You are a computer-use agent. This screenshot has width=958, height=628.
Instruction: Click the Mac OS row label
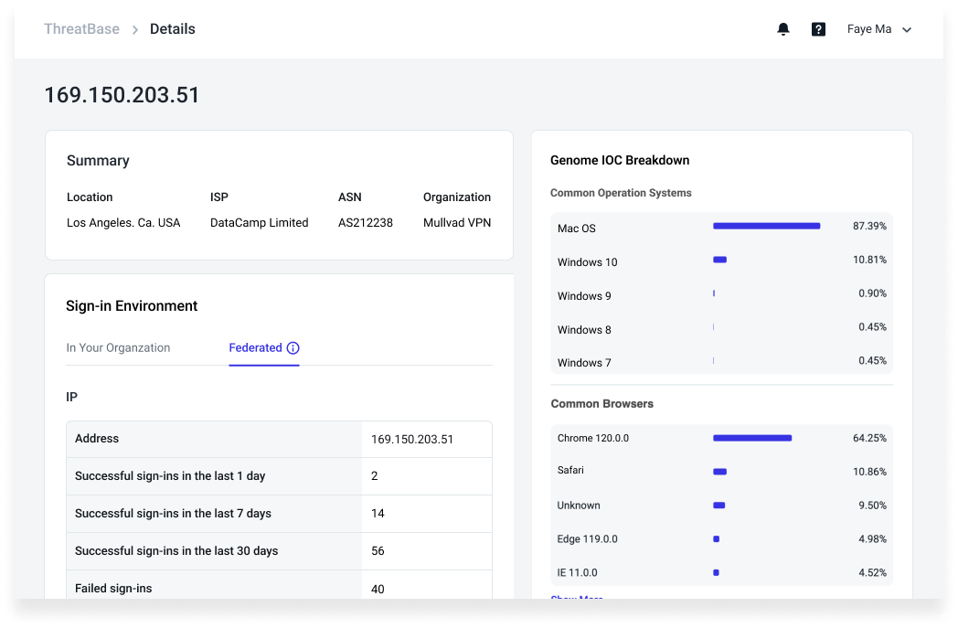tap(576, 228)
